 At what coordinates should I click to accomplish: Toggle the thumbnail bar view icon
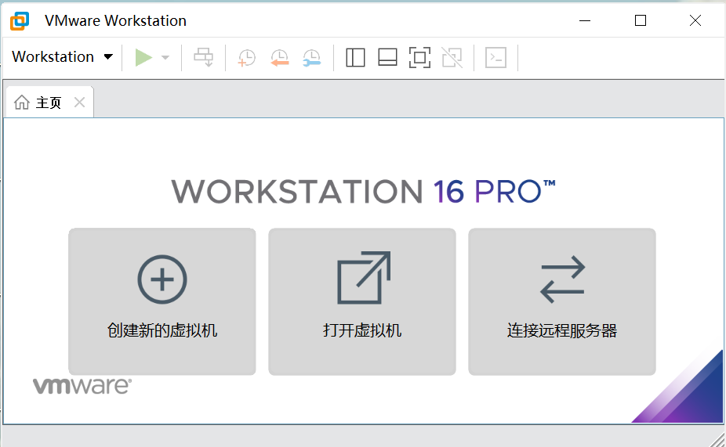387,58
